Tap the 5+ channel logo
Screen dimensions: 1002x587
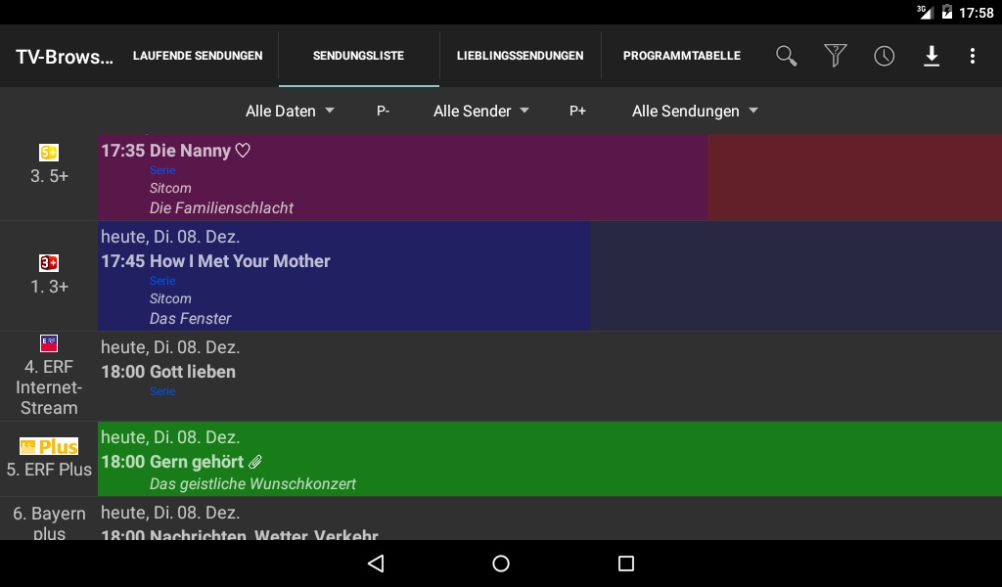[49, 152]
